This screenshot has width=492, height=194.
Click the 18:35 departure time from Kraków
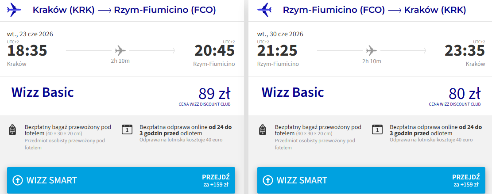point(27,50)
